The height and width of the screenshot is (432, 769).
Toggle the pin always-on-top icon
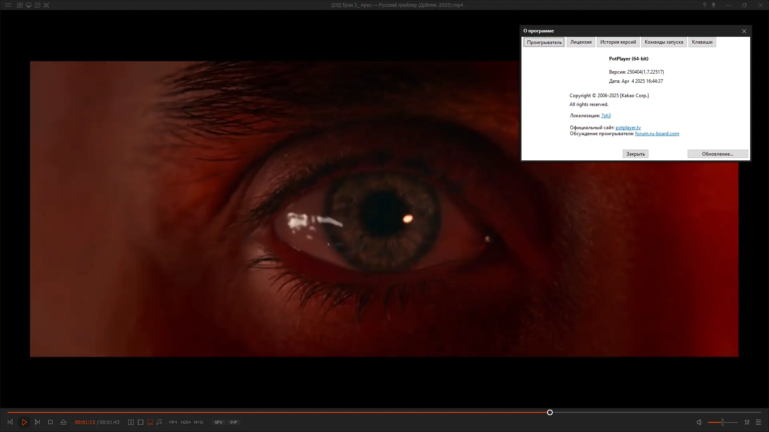click(x=713, y=5)
